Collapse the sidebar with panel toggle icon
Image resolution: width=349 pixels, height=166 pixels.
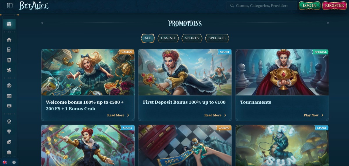click(10, 6)
